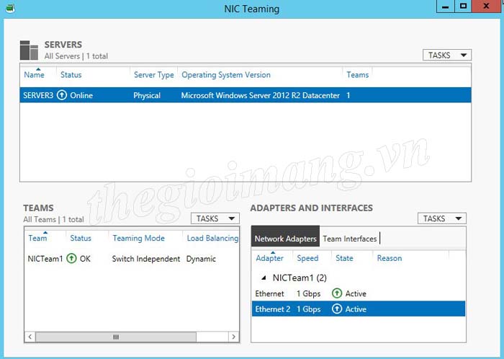
Task: Open the Adapters and Interfaces TASKS dropdown
Action: pos(442,218)
